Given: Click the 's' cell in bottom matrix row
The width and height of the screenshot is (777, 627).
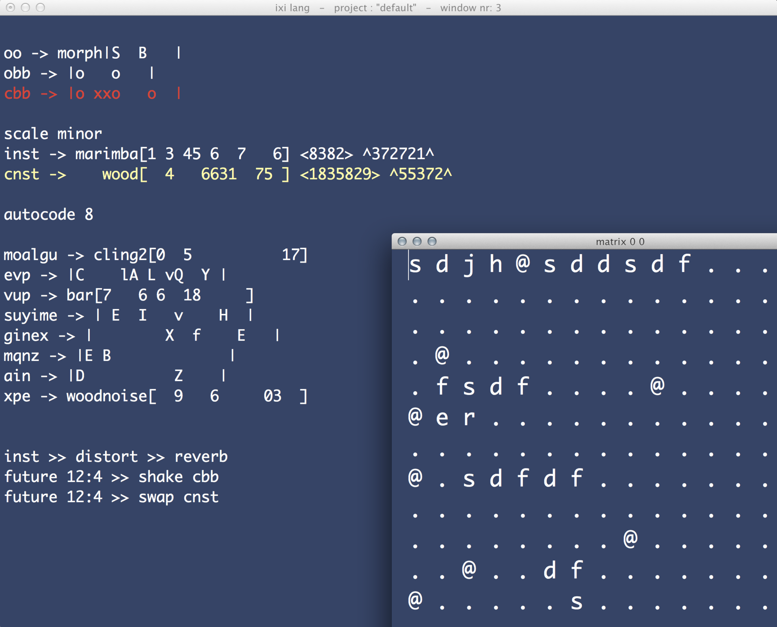Looking at the screenshot, I should 577,602.
